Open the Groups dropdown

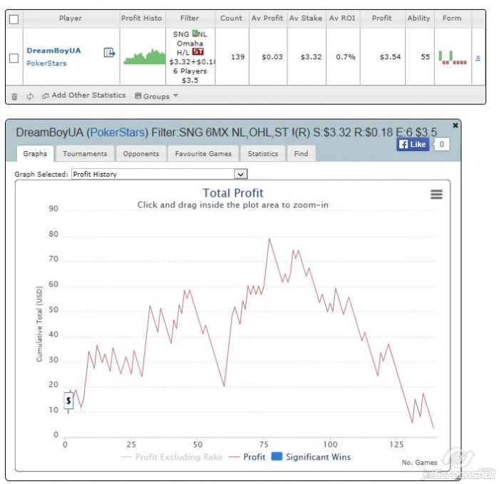156,96
